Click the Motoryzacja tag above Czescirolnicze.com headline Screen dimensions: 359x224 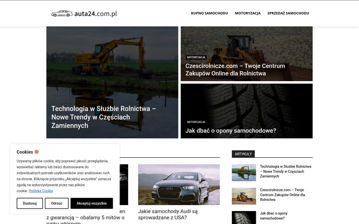[x=196, y=57]
